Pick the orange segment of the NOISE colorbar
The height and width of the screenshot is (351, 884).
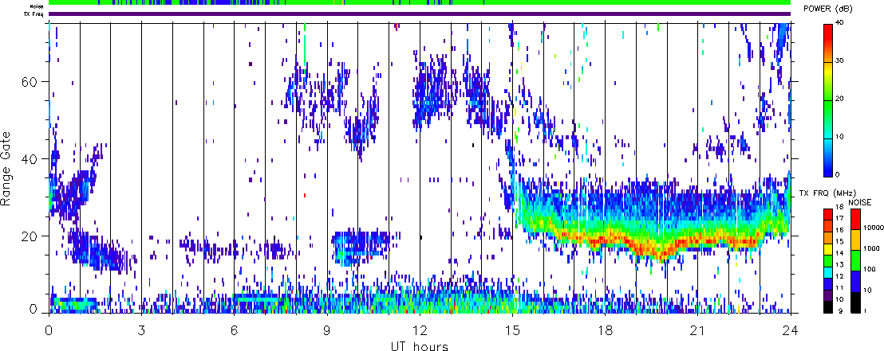[x=854, y=240]
